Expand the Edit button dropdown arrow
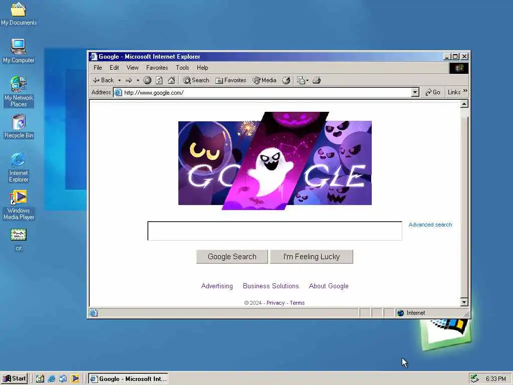The height and width of the screenshot is (385, 513). coord(307,81)
